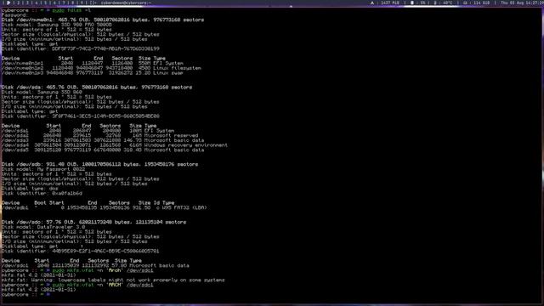544x306 pixels.
Task: Click the cyberdemon@cybercore window title
Action: 126,3
